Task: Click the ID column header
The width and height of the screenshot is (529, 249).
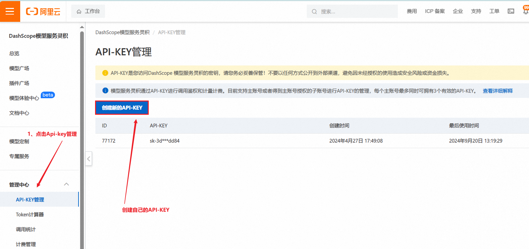Action: point(104,126)
